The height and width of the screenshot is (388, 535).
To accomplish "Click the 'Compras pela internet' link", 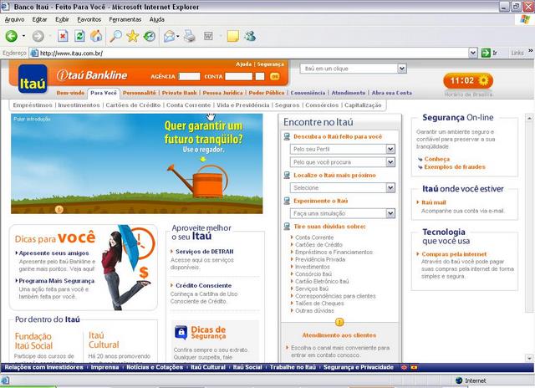I will tap(454, 254).
